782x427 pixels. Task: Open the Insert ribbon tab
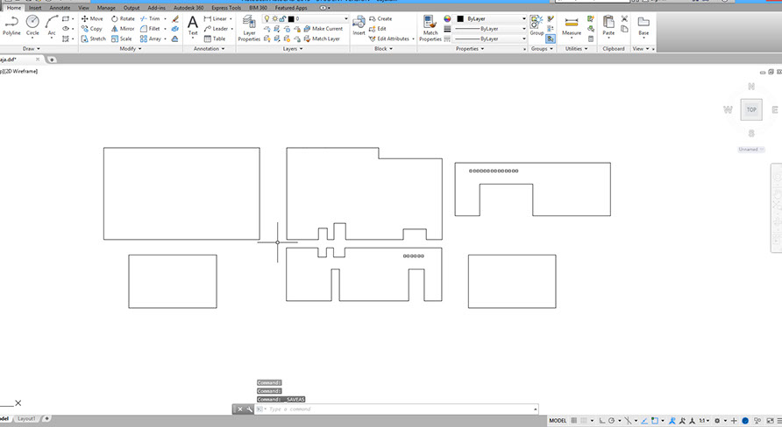35,8
